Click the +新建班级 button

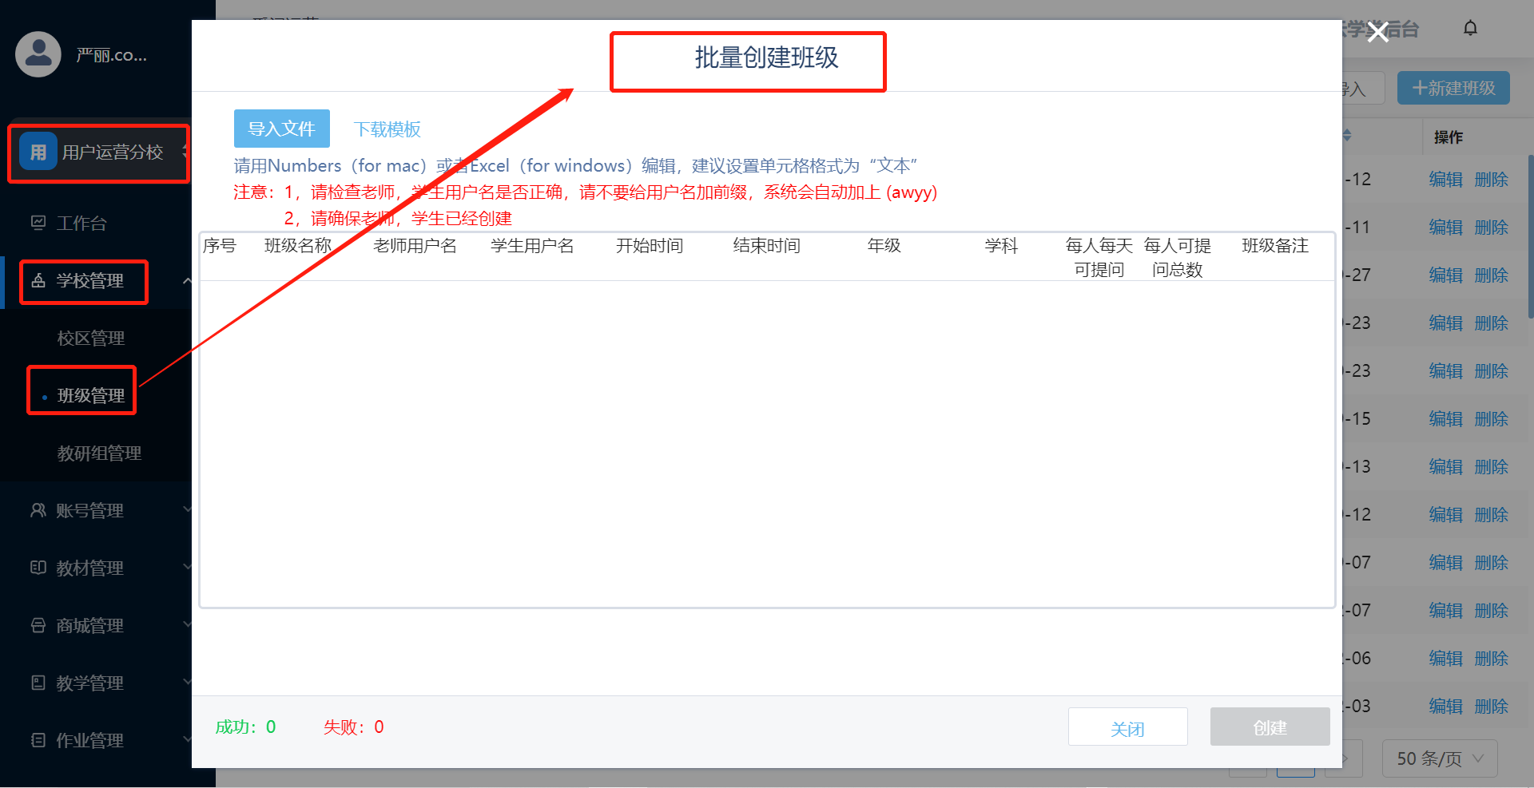(x=1453, y=88)
